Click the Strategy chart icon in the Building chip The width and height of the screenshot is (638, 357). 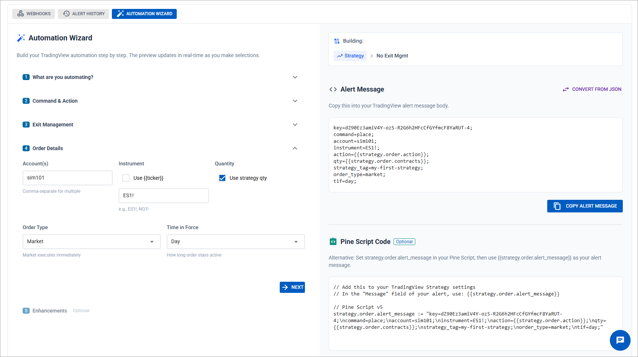(341, 56)
